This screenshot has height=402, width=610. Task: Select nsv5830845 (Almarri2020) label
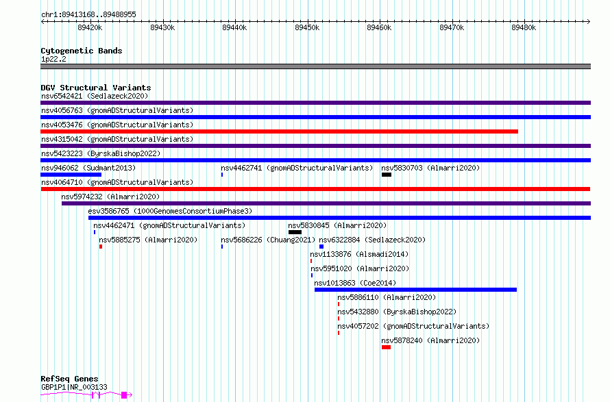(337, 225)
